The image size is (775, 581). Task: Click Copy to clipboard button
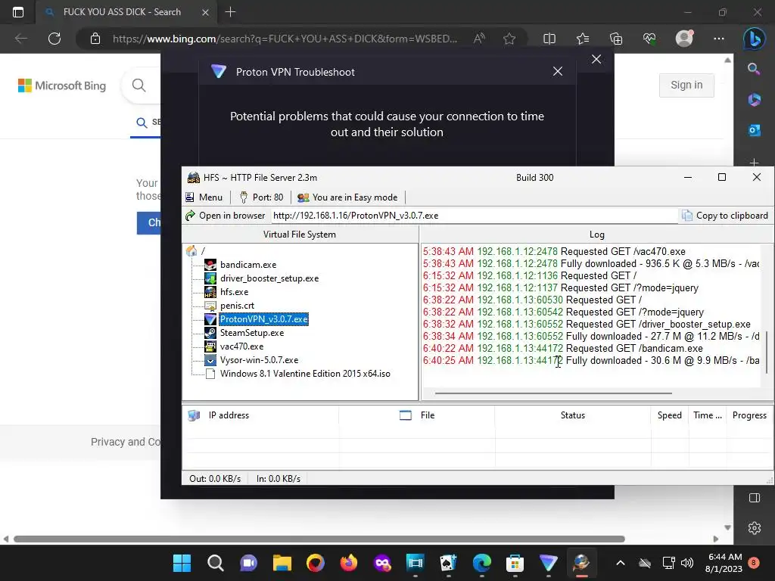pos(725,216)
